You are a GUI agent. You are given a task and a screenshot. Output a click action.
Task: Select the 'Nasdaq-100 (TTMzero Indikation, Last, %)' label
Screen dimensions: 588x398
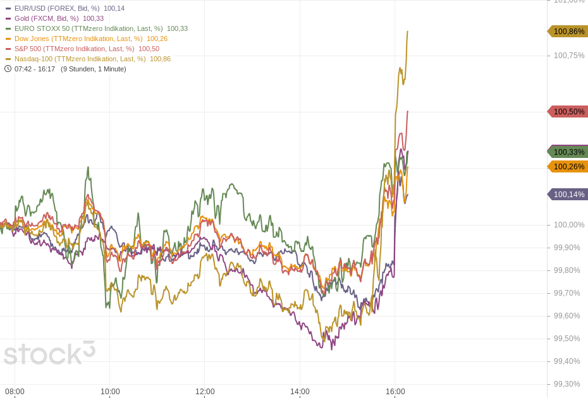point(80,59)
